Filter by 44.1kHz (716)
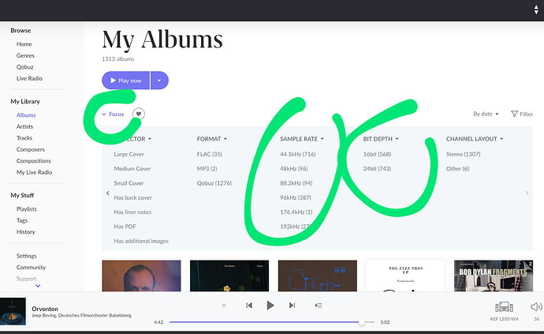Screen dimensions: 544x334 pos(298,154)
